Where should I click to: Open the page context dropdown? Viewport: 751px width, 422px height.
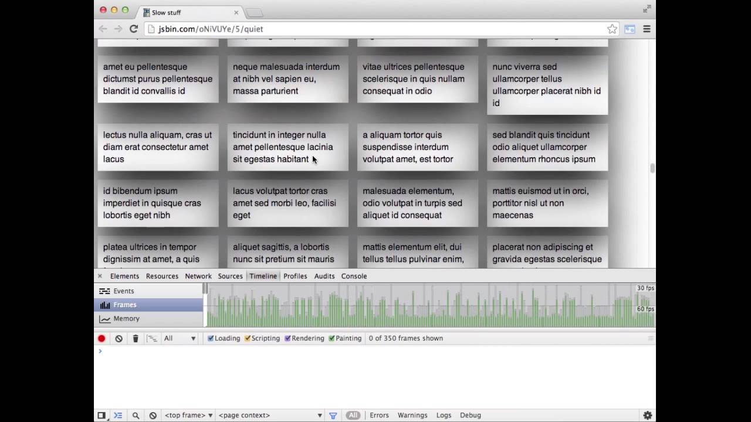270,415
